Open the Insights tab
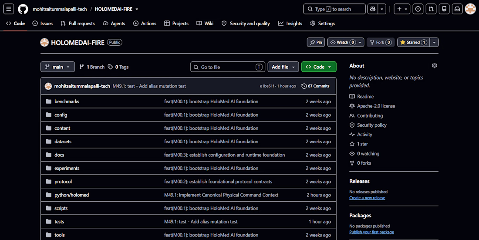Image resolution: width=479 pixels, height=240 pixels. coord(290,24)
